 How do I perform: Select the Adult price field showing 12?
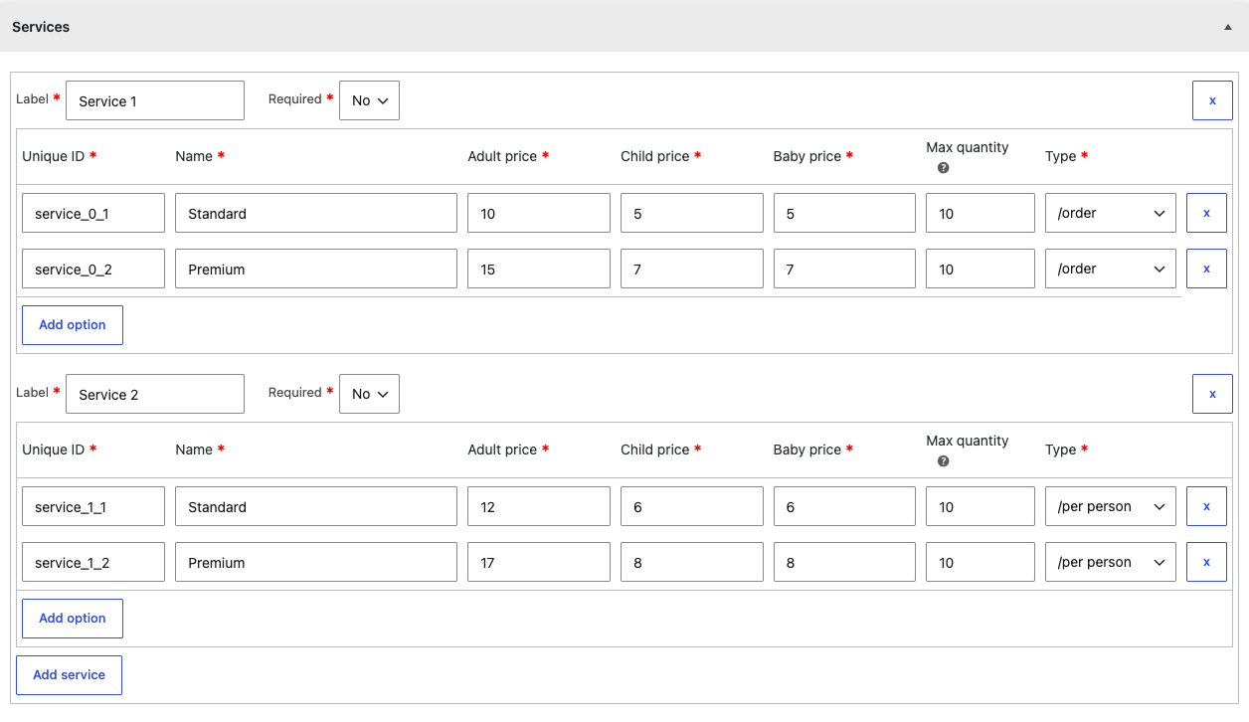coord(539,506)
